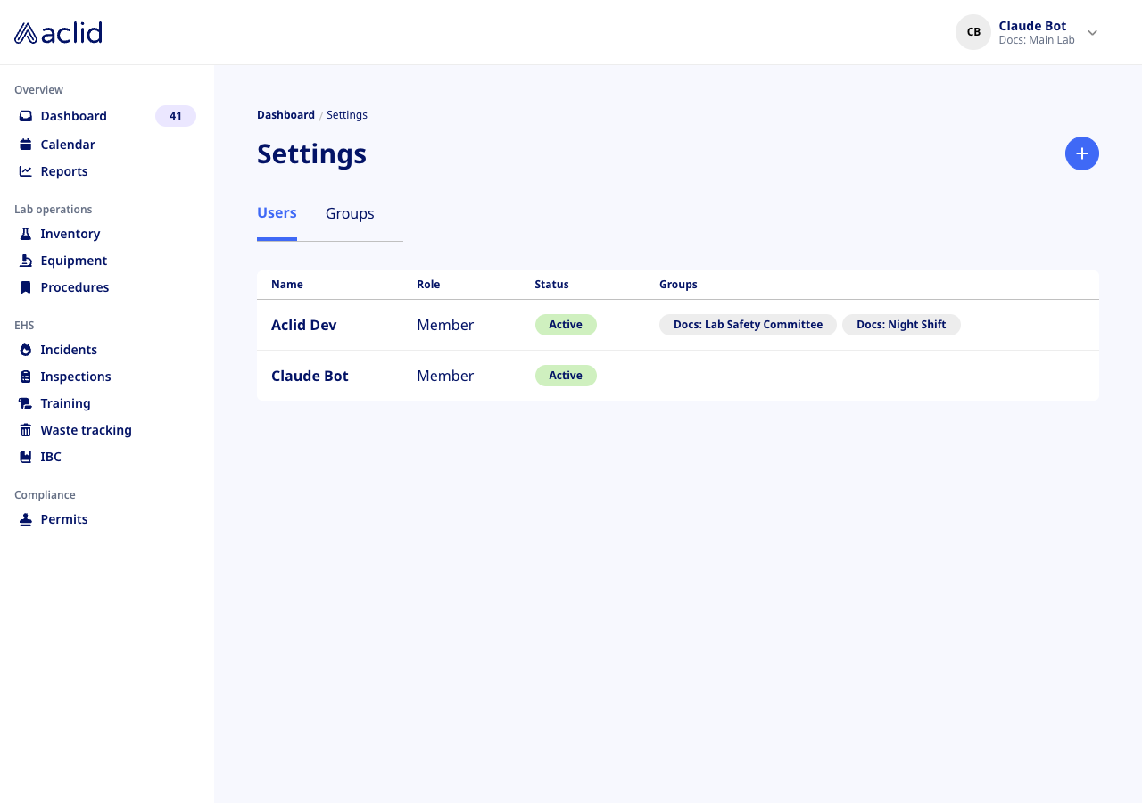
Task: Click the Groups column header
Action: [678, 285]
